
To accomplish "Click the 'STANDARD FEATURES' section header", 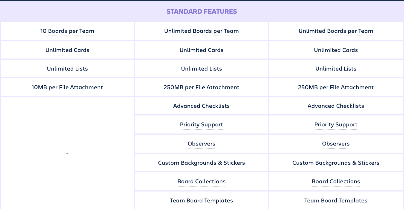I will point(202,11).
